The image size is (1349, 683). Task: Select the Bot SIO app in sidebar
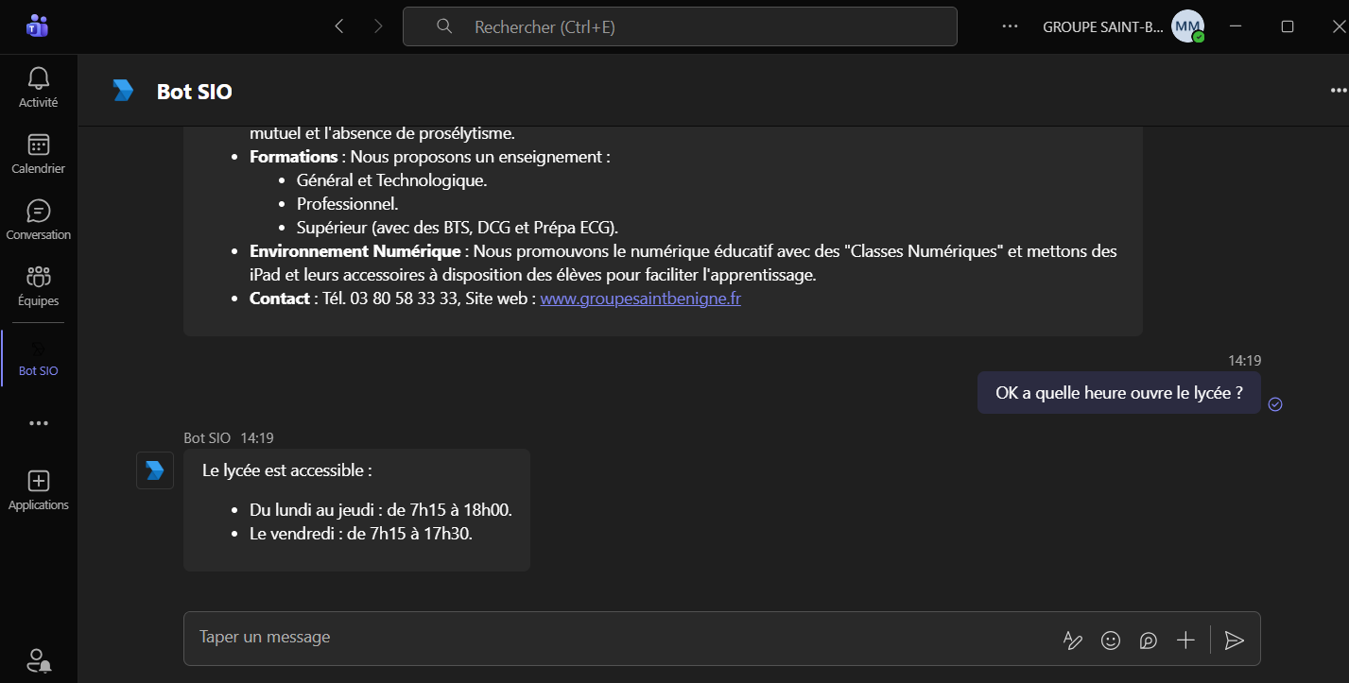[x=39, y=357]
